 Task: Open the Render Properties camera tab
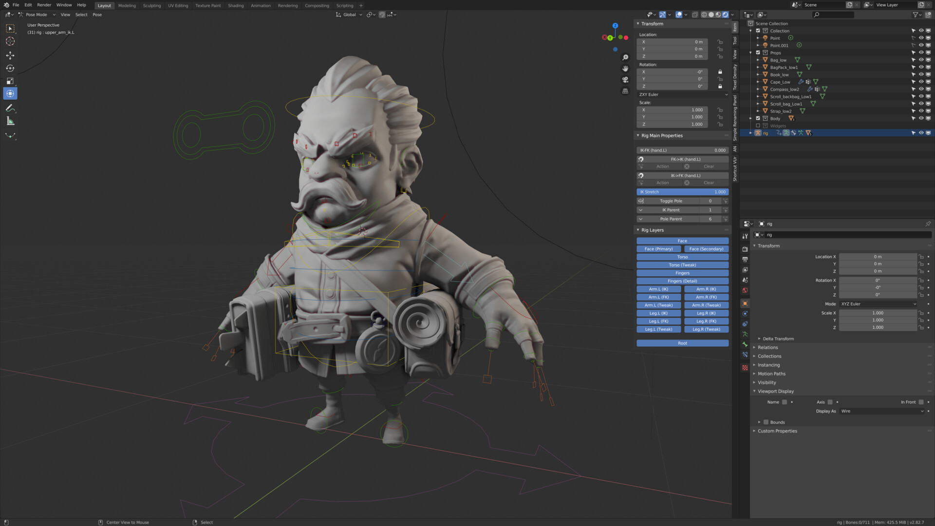click(x=745, y=249)
